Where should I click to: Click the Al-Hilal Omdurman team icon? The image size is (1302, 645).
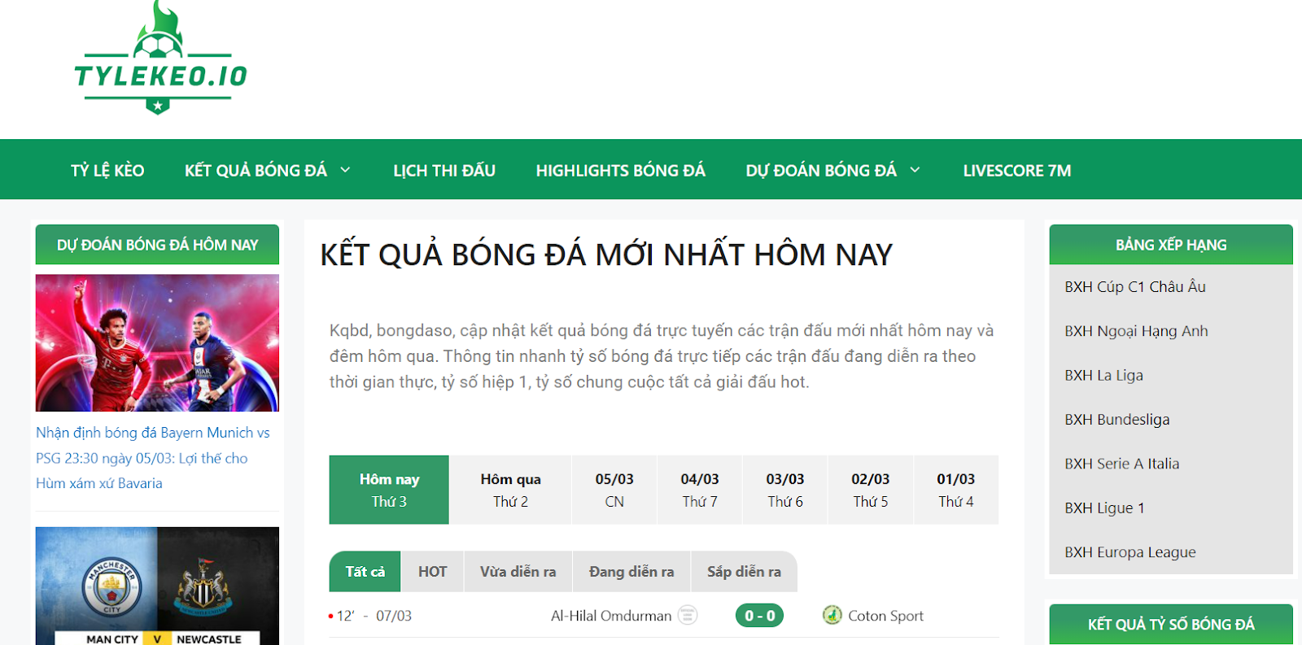pos(688,616)
